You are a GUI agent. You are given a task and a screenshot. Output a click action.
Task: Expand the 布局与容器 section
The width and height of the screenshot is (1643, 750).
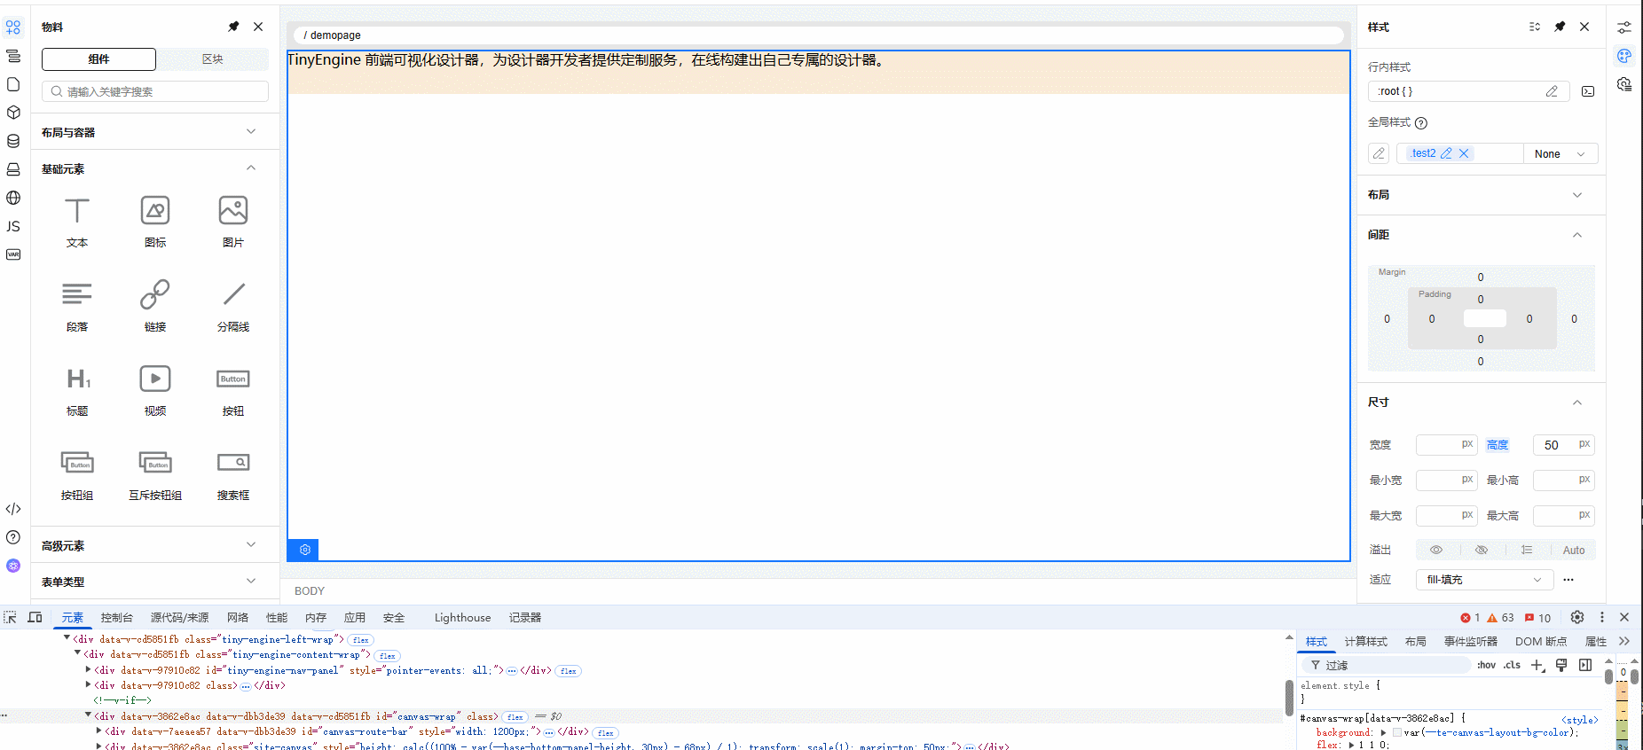[149, 132]
